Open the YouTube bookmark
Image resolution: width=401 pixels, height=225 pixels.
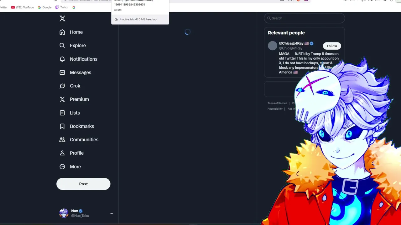click(x=22, y=7)
